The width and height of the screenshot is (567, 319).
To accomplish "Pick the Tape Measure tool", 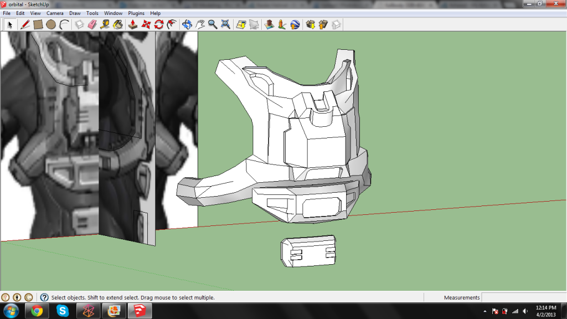I will coord(105,24).
